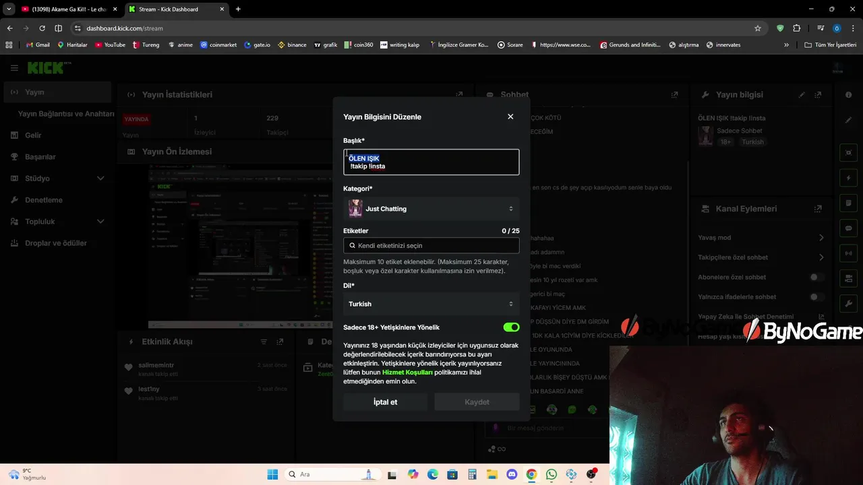863x485 pixels.
Task: Open a new browser tab
Action: click(238, 9)
